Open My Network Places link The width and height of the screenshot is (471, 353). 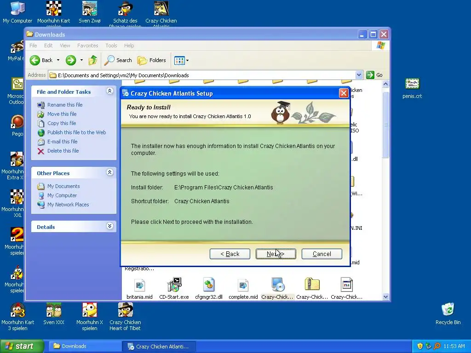coord(68,205)
